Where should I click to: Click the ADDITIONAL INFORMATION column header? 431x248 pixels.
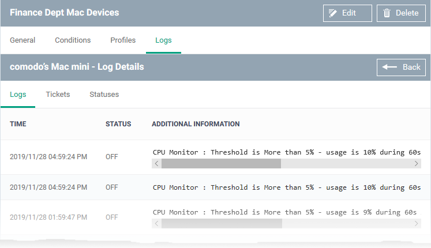click(x=196, y=124)
